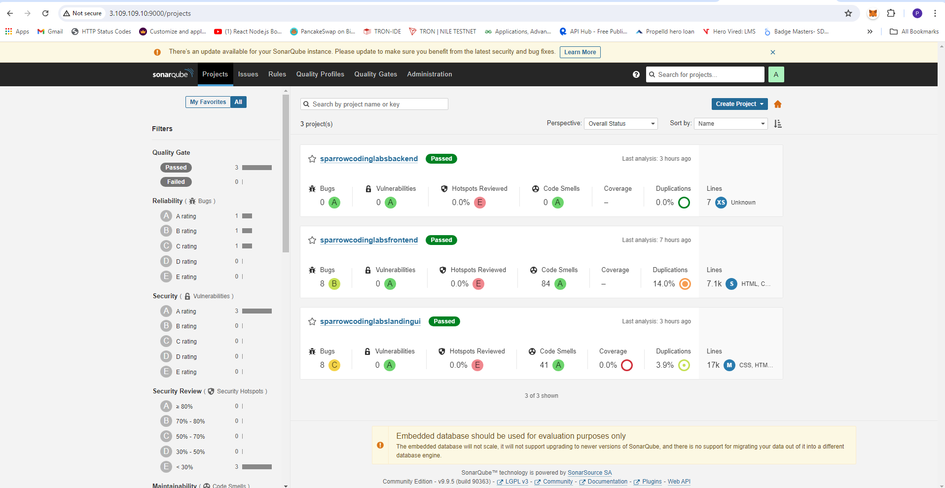945x488 pixels.
Task: Bookmark this page with the star icon
Action: click(848, 13)
